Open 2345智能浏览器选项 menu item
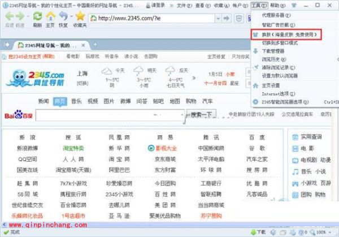The height and width of the screenshot is (237, 339). (285, 102)
